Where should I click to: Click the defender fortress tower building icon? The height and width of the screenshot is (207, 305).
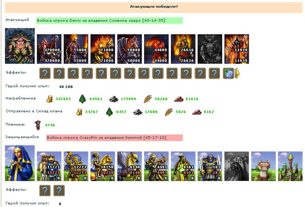click(264, 166)
